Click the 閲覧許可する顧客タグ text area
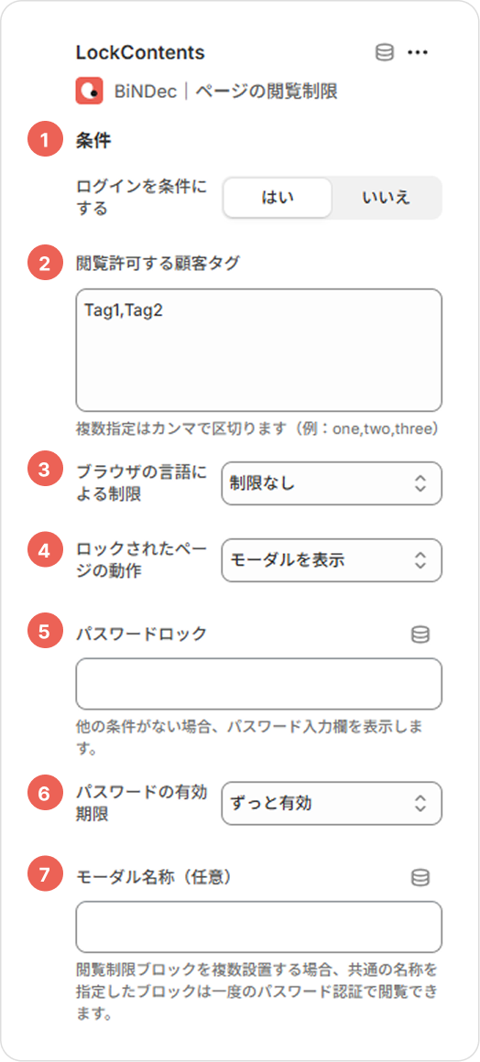This screenshot has width=480, height=1062. coord(259,350)
